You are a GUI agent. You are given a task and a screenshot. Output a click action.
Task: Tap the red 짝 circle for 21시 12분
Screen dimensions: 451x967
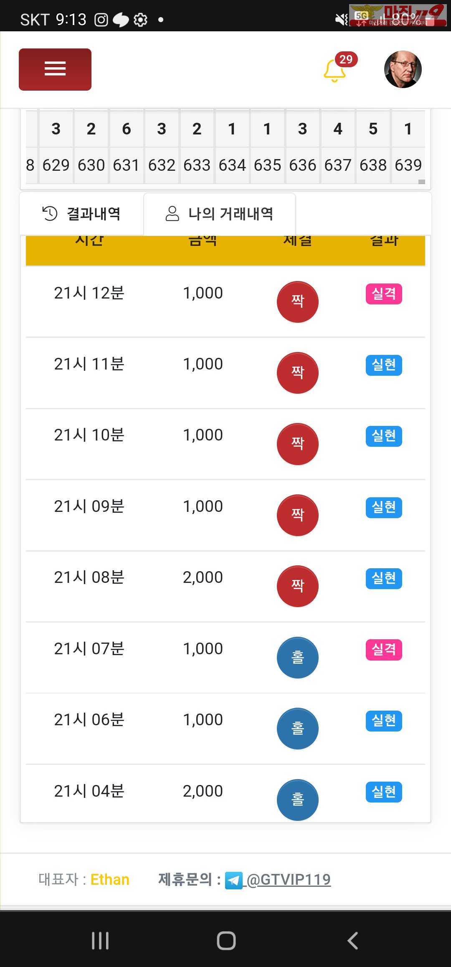298,301
